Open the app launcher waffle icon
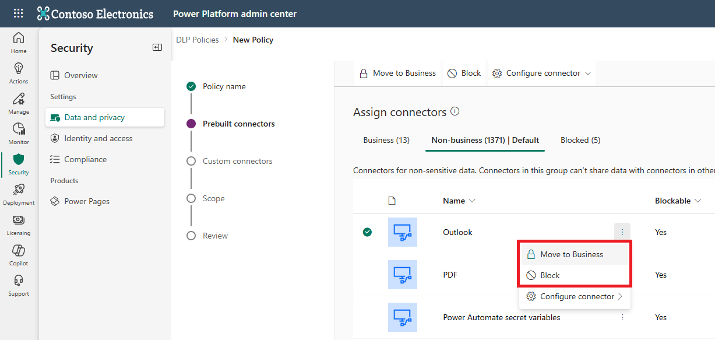 (19, 13)
